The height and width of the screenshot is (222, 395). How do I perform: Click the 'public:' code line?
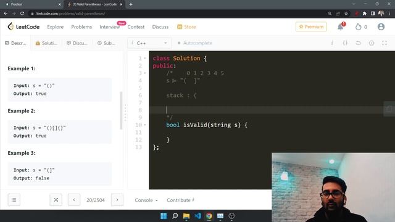(x=164, y=66)
